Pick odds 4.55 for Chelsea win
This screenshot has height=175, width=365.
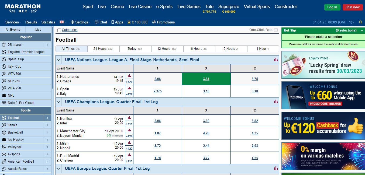tap(255, 158)
